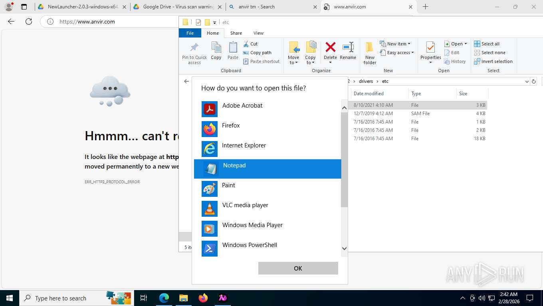Confirm with the OK button
The image size is (543, 306).
tap(298, 268)
